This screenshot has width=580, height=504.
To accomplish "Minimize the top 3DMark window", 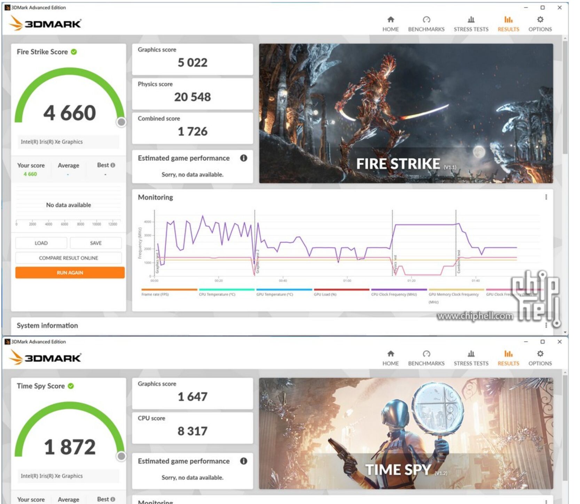I will (x=526, y=7).
